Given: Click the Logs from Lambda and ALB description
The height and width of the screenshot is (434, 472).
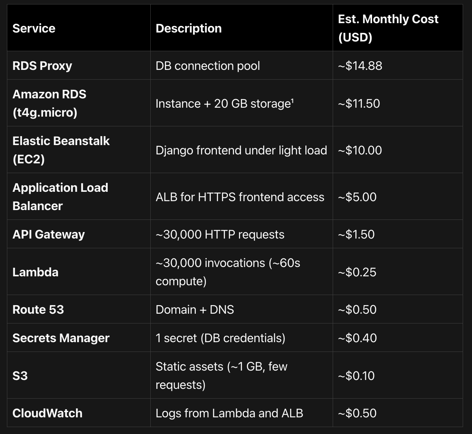Looking at the screenshot, I should 229,413.
